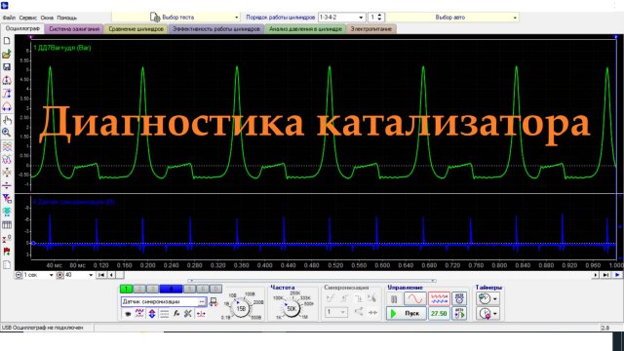Open the Окна menu
The width and height of the screenshot is (624, 351).
[47, 18]
